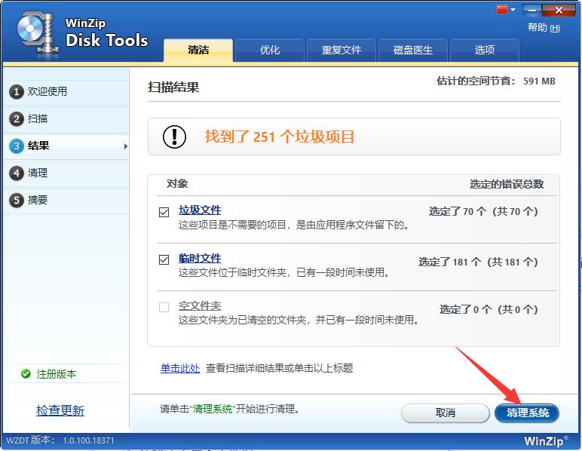
Task: Open the 帮助 (H) help menu
Action: (544, 27)
